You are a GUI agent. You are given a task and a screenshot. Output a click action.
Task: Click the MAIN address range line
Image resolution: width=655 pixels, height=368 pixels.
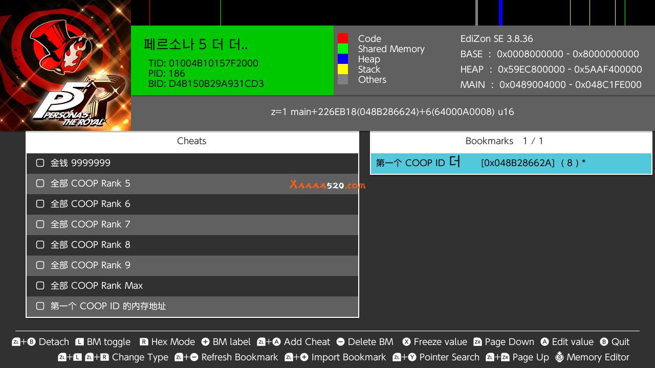[551, 85]
